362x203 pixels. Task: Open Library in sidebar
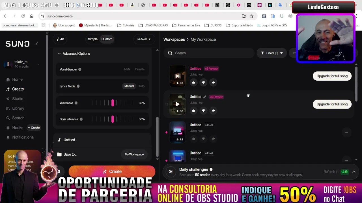pyautogui.click(x=18, y=108)
